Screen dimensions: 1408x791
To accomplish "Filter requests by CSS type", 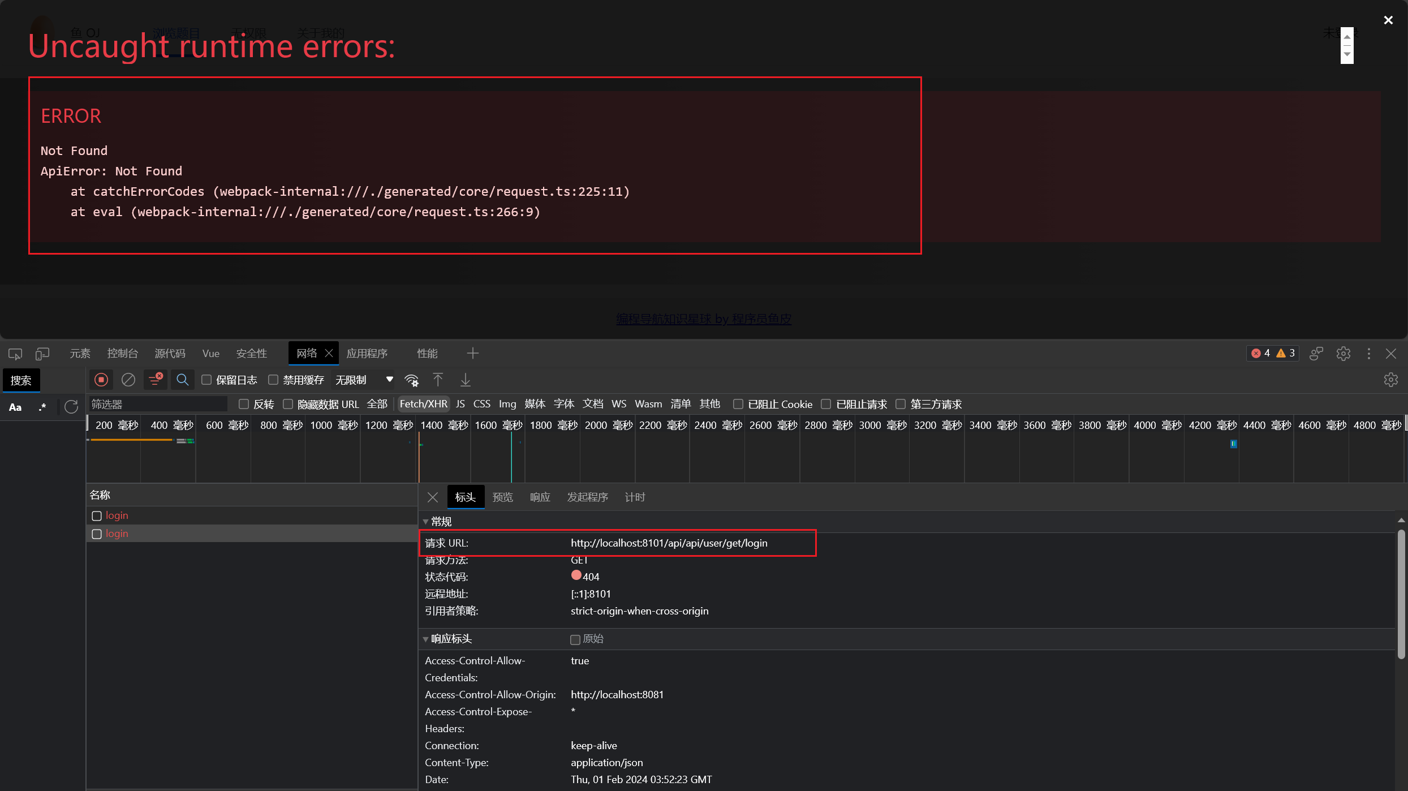I will tap(482, 404).
